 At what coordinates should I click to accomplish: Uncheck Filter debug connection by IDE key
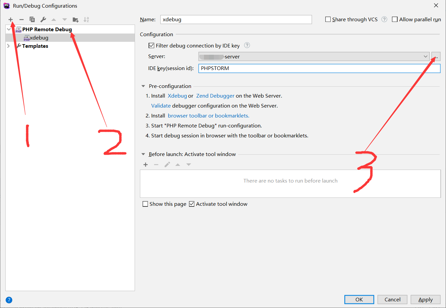152,45
